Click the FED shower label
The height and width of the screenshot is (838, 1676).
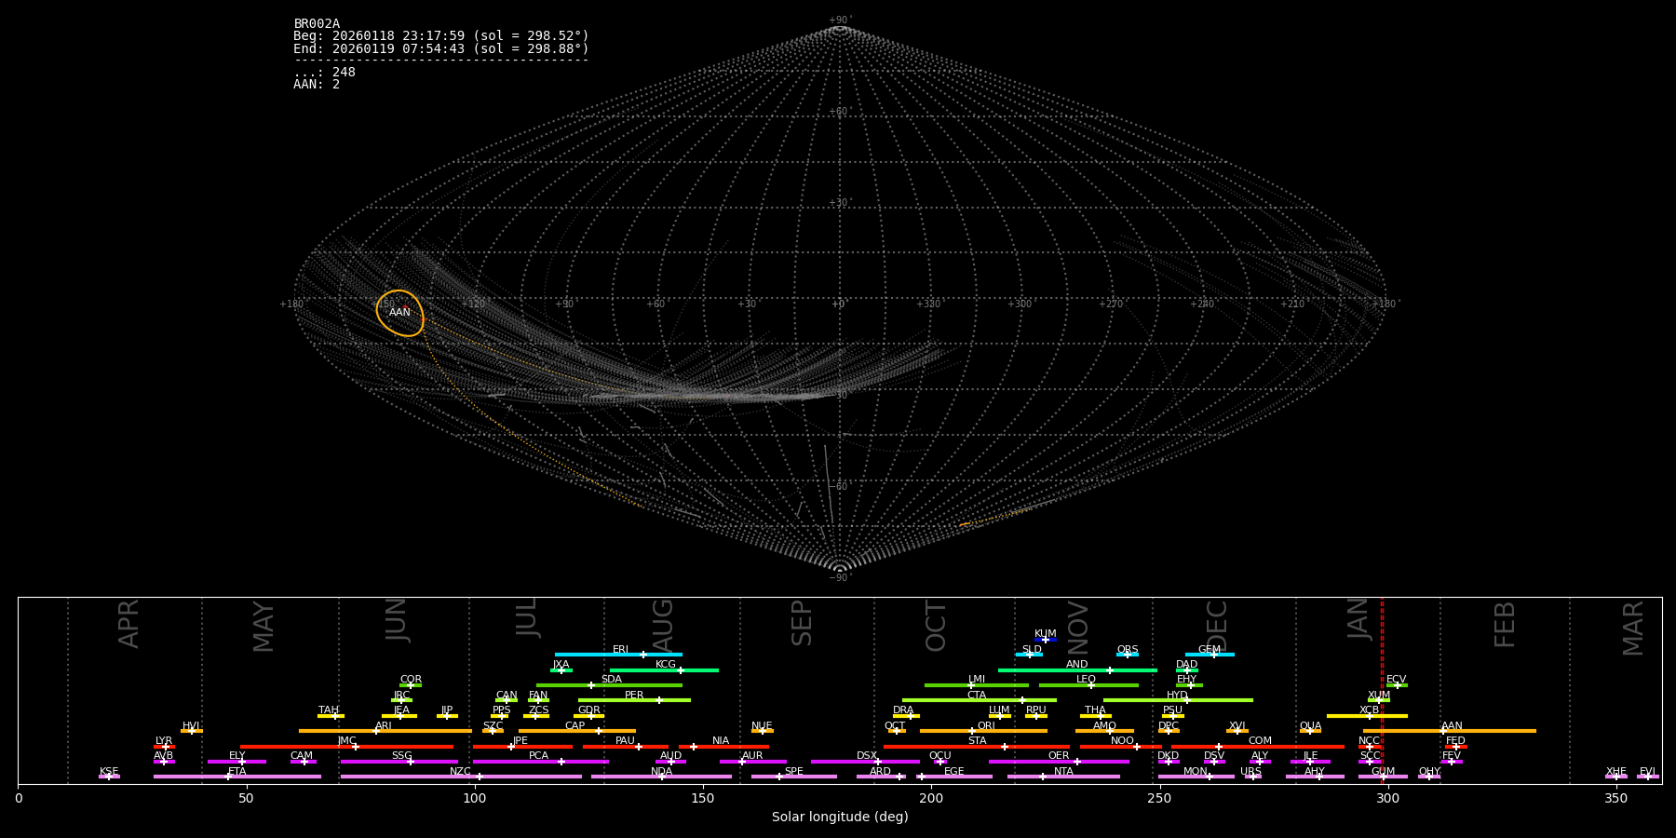pyautogui.click(x=1455, y=741)
